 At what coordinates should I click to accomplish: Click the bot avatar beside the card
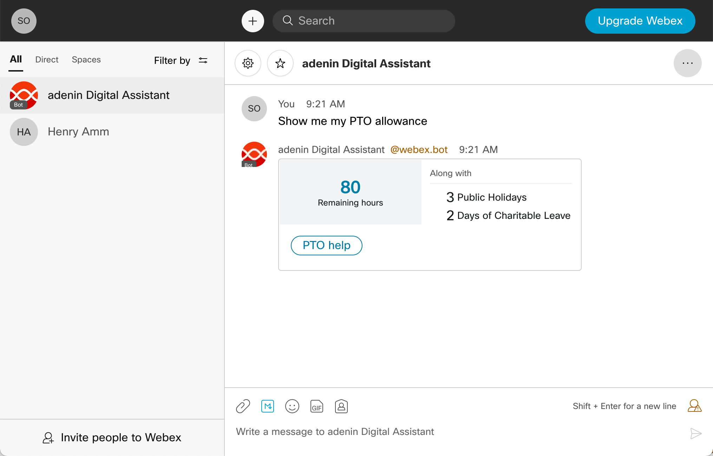point(254,154)
